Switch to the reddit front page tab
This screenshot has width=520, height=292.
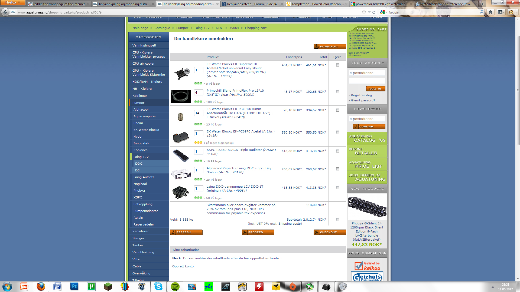[59, 4]
